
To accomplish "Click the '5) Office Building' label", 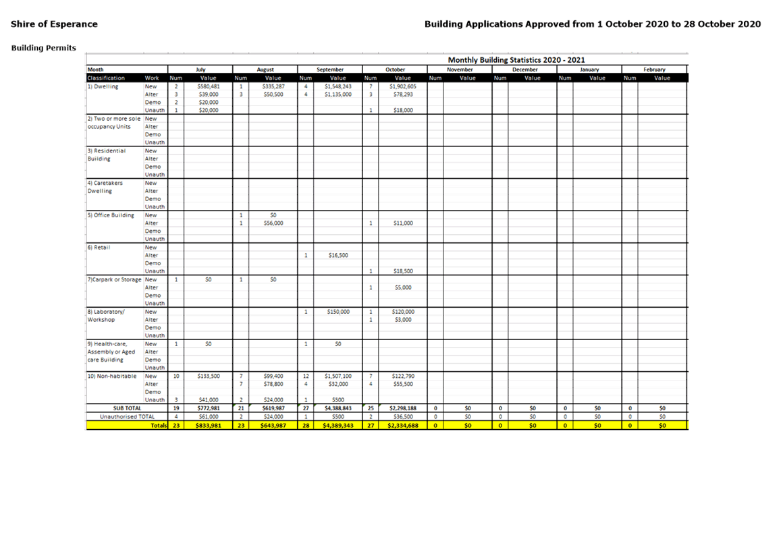I will click(111, 215).
